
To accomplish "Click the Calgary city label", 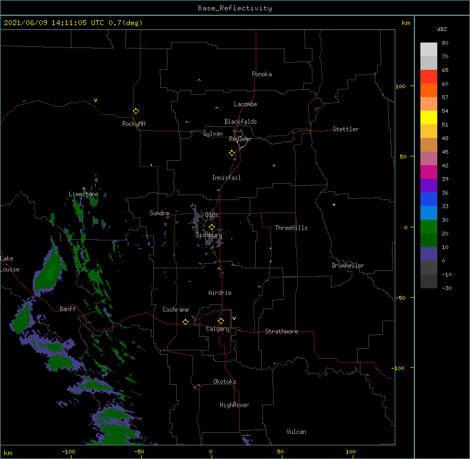I will click(218, 329).
